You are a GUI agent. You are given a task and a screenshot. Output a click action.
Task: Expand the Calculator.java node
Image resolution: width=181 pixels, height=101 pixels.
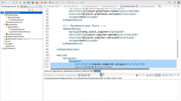(9, 20)
